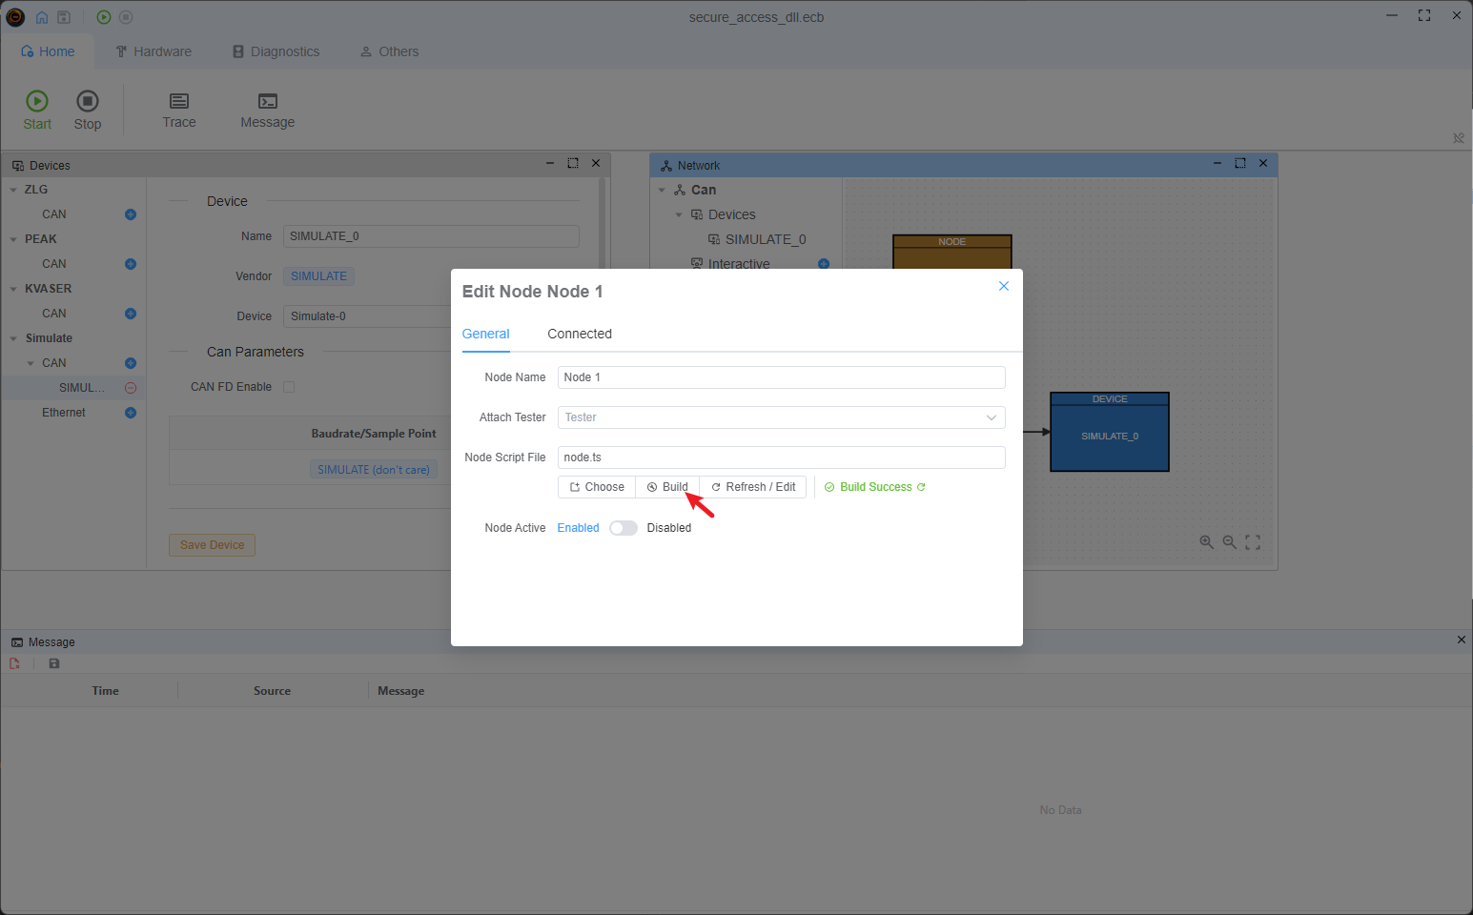Screen dimensions: 1473x915
Task: Click the Save Device button
Action: coord(213,545)
